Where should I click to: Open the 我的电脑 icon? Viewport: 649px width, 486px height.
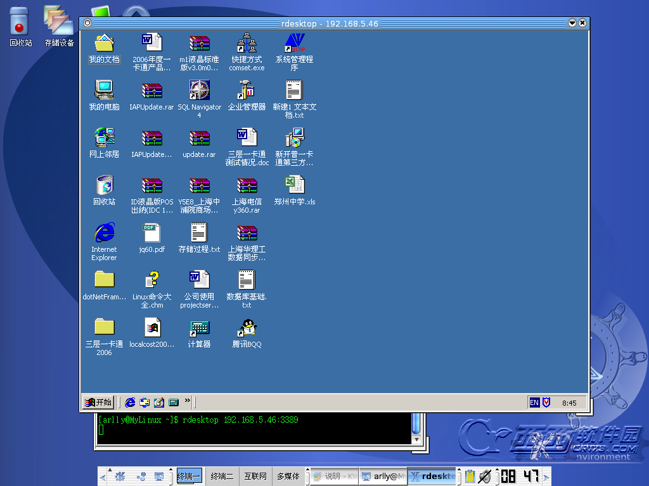(x=104, y=91)
